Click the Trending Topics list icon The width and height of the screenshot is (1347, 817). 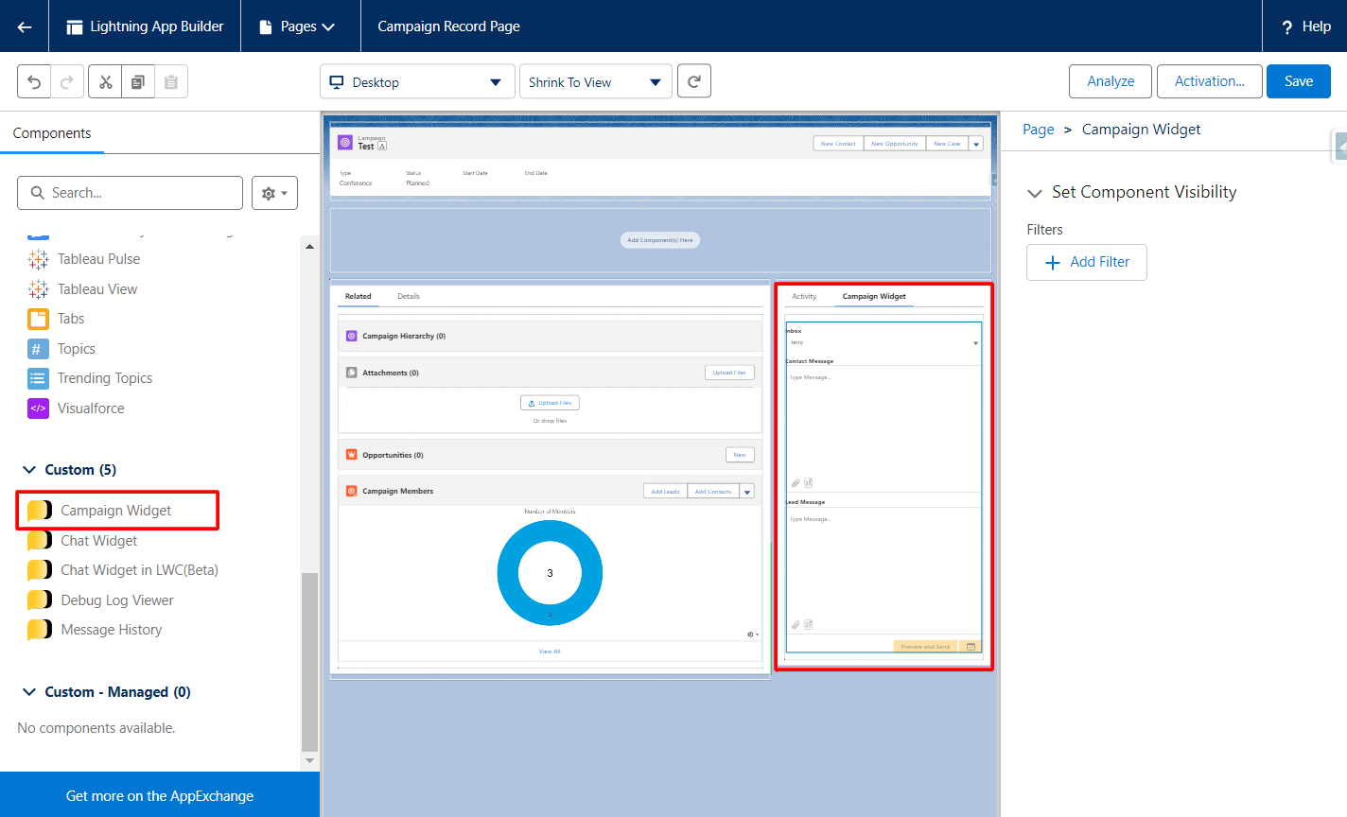pyautogui.click(x=38, y=378)
